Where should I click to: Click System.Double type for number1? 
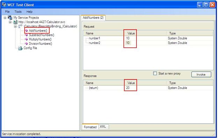click(x=177, y=38)
